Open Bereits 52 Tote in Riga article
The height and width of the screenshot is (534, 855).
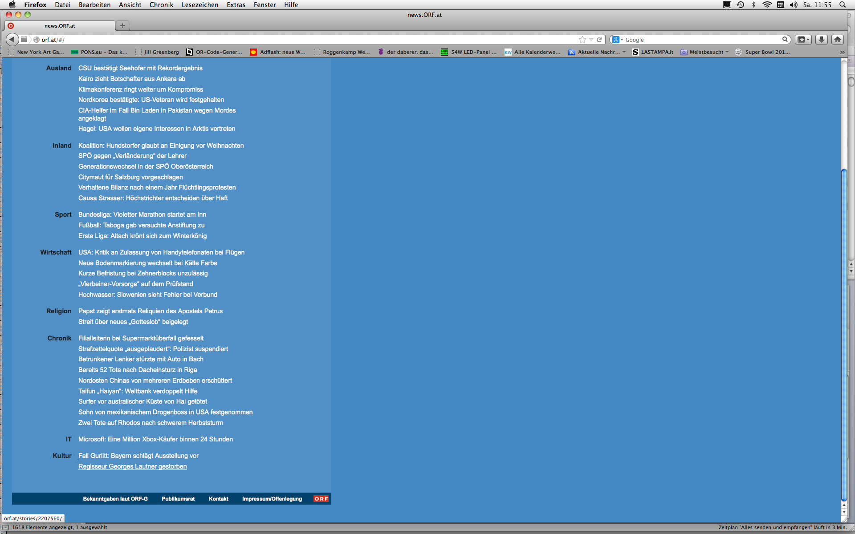(138, 370)
